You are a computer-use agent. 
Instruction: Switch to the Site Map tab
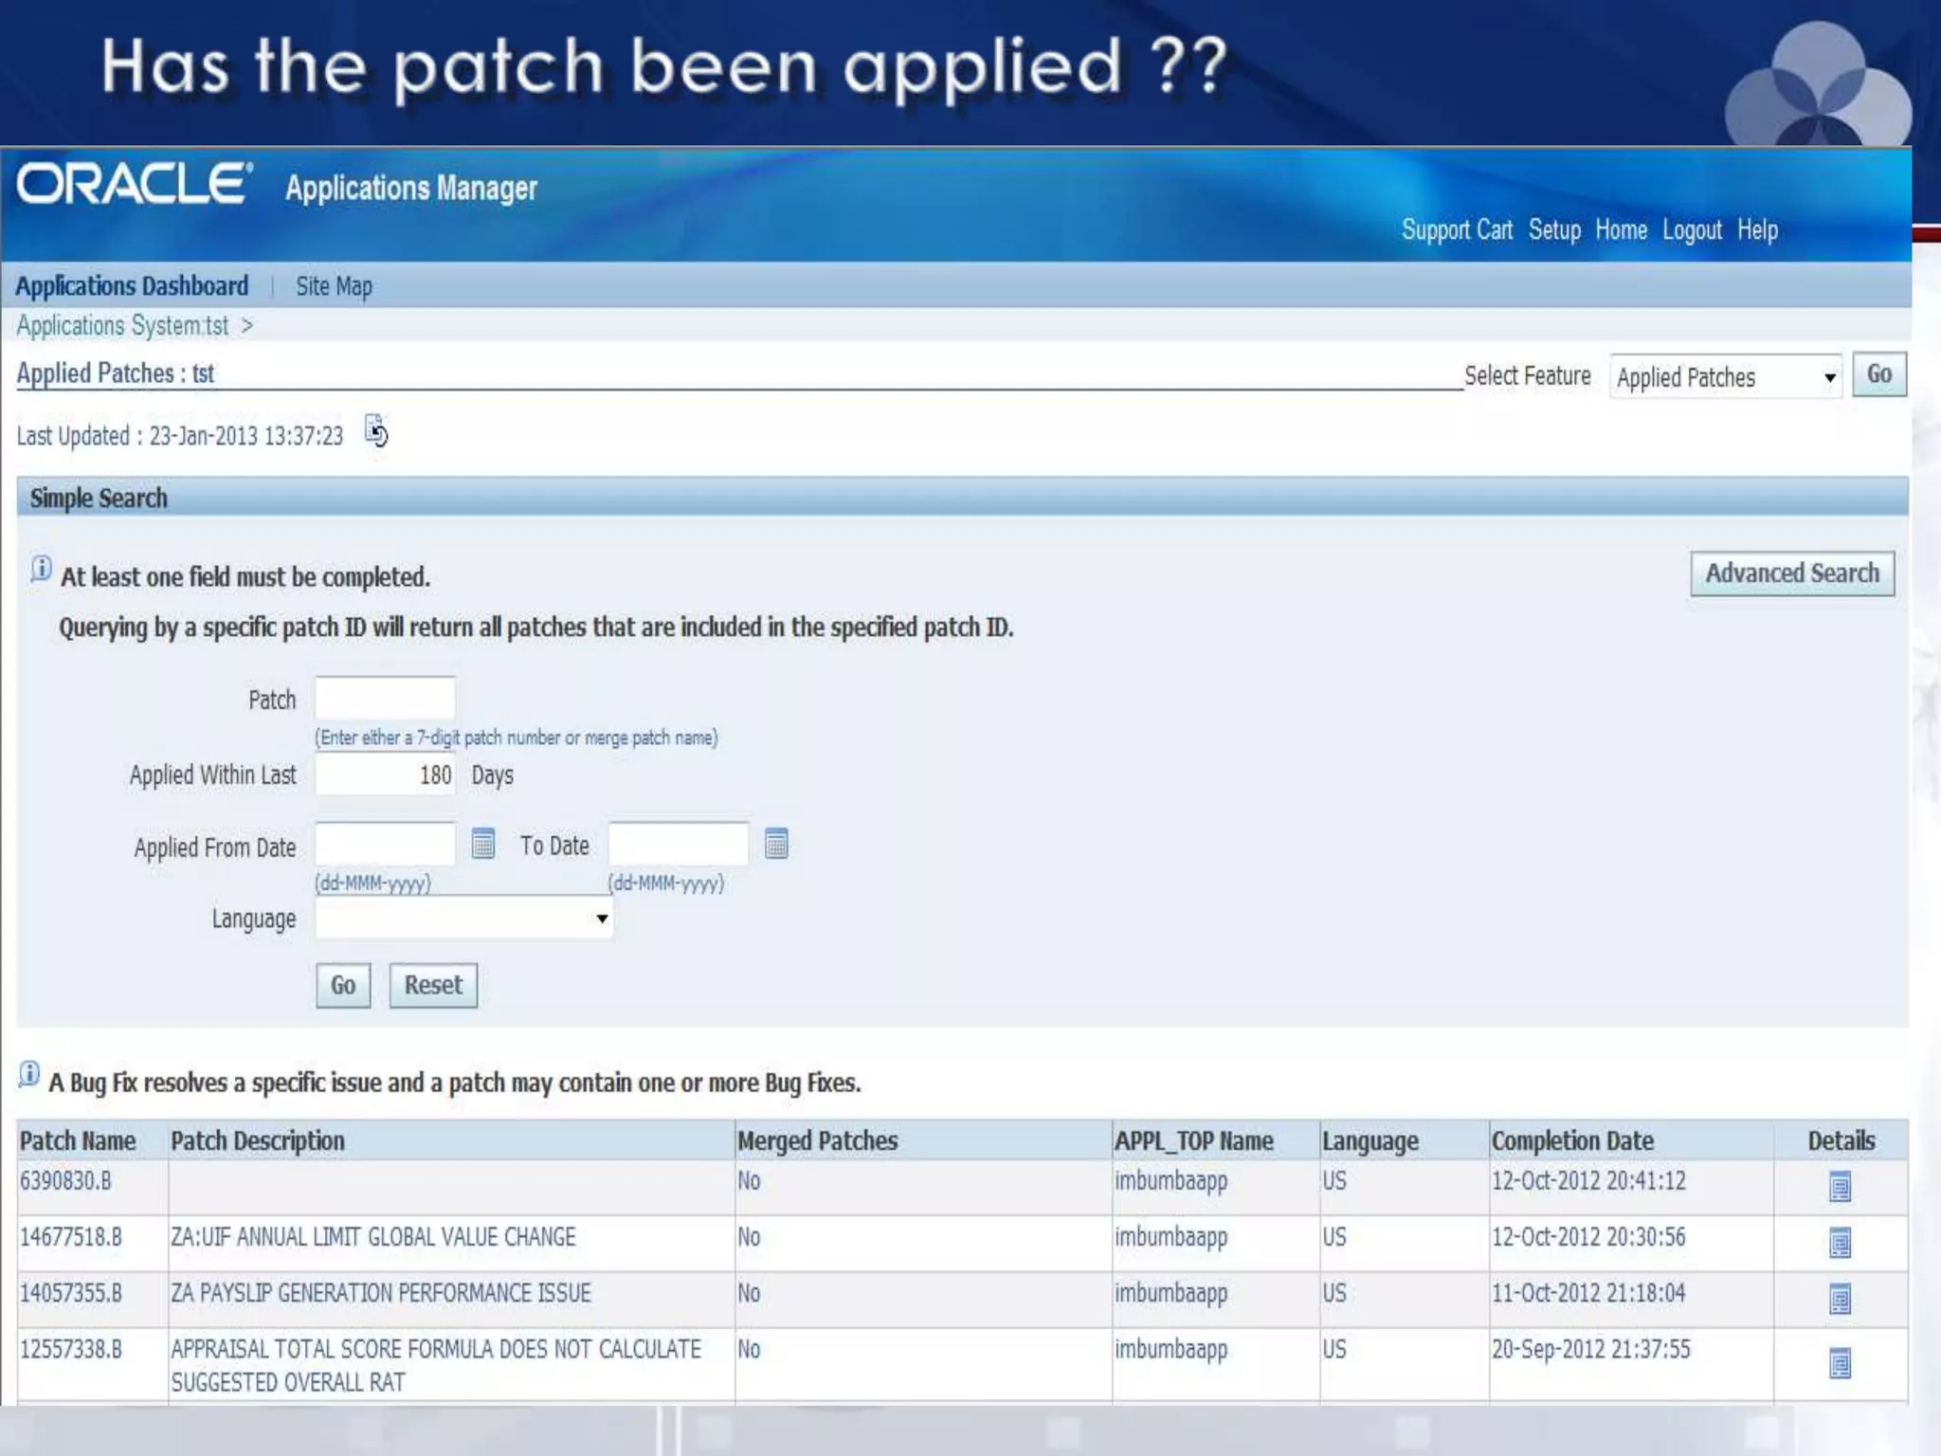point(334,286)
